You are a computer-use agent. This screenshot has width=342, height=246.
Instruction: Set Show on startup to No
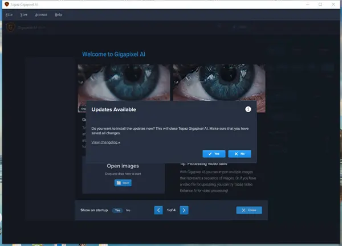pos(128,210)
